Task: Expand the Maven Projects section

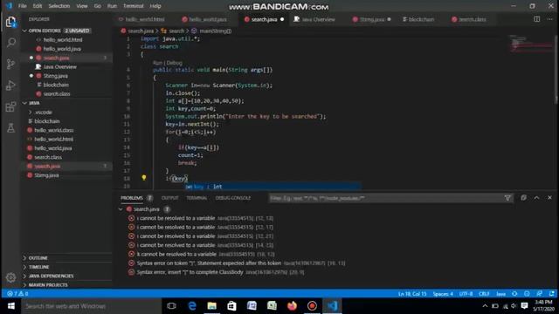Action: click(x=48, y=285)
